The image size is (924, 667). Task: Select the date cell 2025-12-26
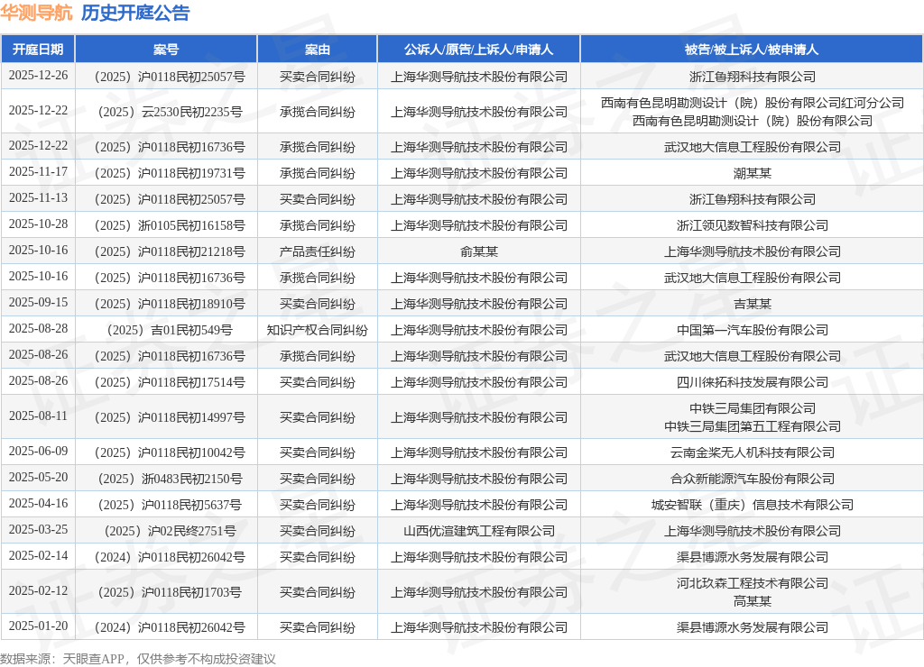(38, 76)
